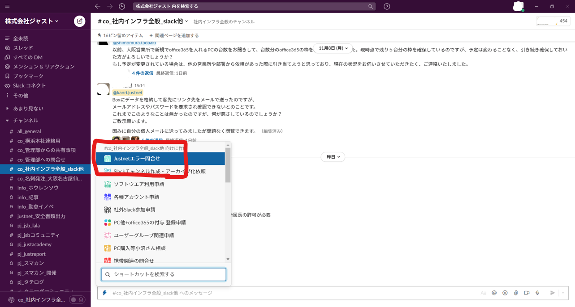Select Justnetエラー問合せ shortcut

point(160,159)
